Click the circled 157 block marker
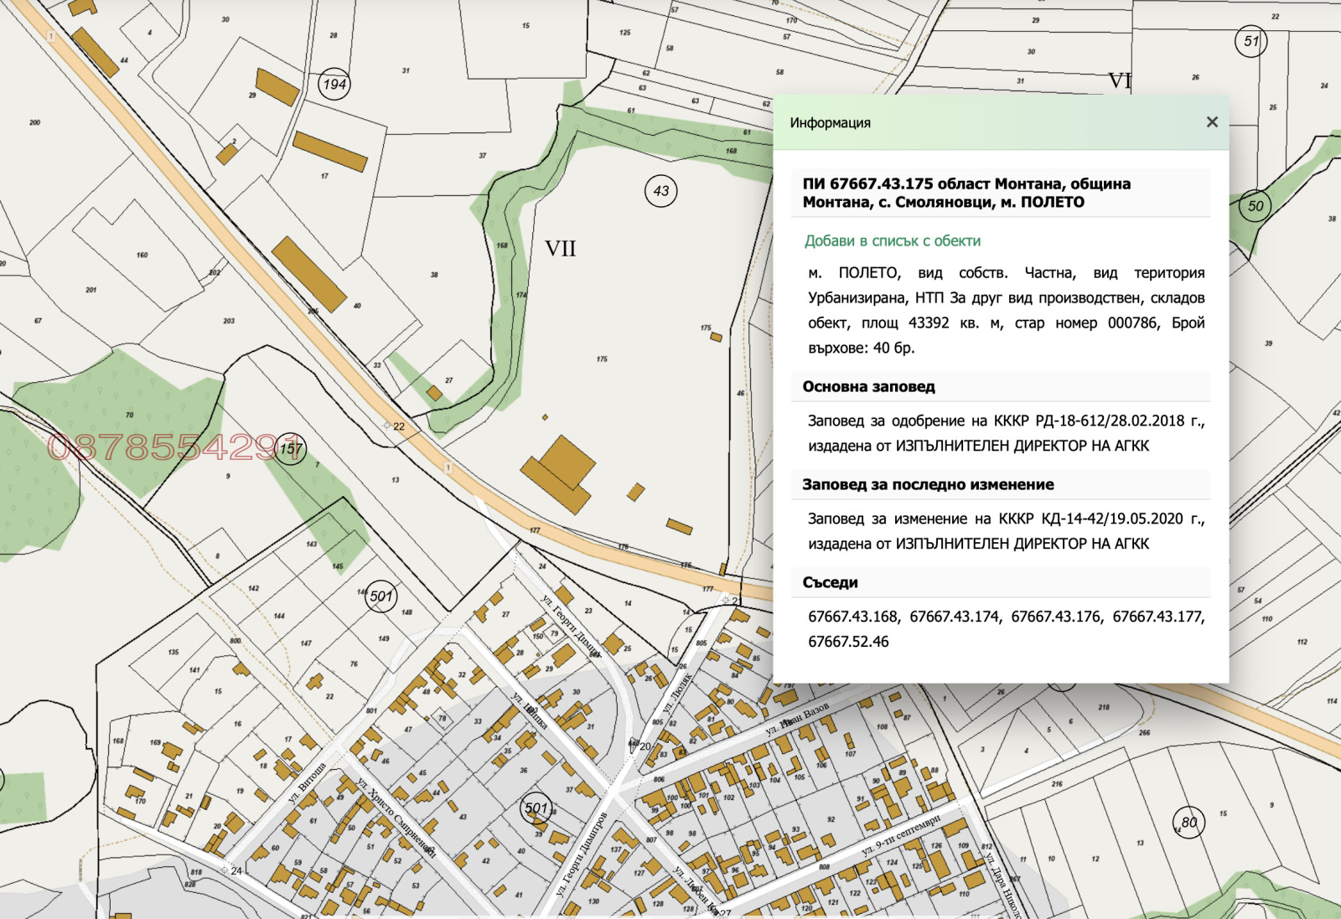The height and width of the screenshot is (919, 1341). (291, 450)
